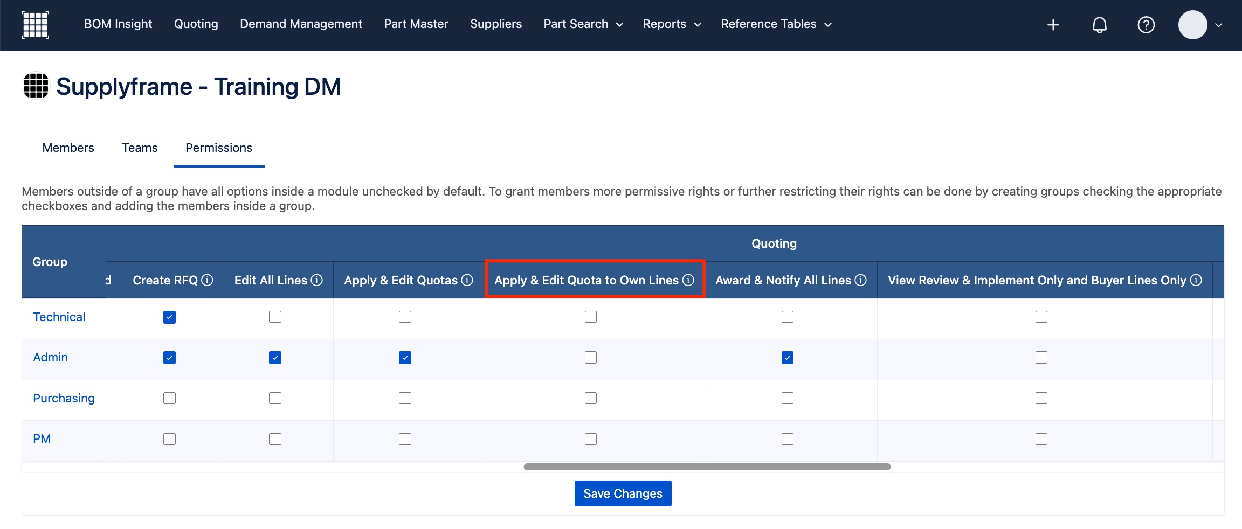Check Apply & Edit Quota to Own Lines for Technical
This screenshot has height=529, width=1242.
(591, 317)
